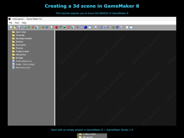Open game information blue 'i' icon
184x138 pixels.
pos(105,27)
